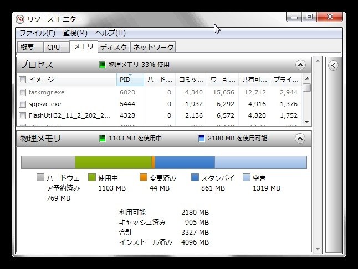Sort by the ワーキ... column header

click(x=223, y=80)
